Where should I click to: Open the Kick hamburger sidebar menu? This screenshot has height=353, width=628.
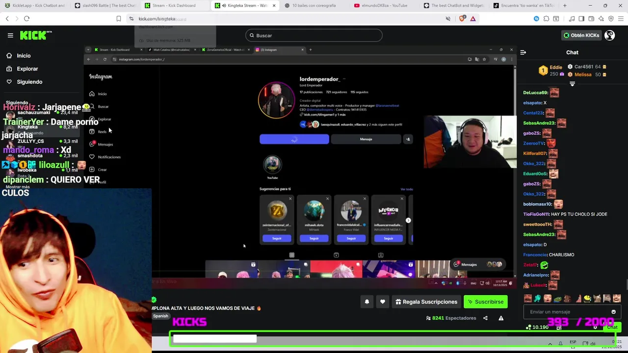click(10, 35)
